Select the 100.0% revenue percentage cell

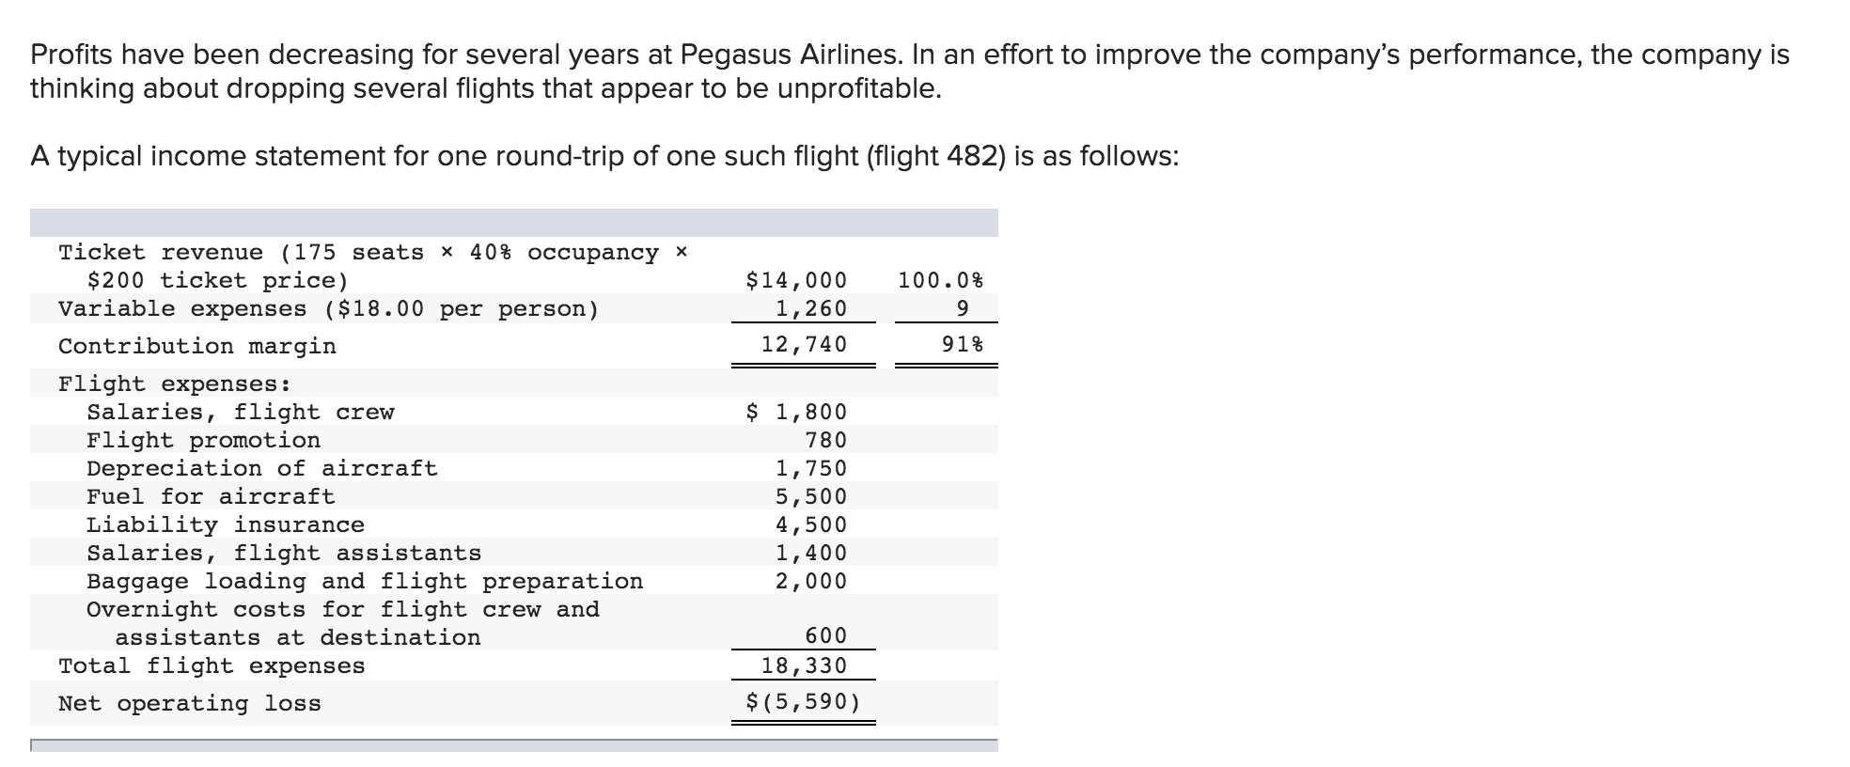pos(940,280)
